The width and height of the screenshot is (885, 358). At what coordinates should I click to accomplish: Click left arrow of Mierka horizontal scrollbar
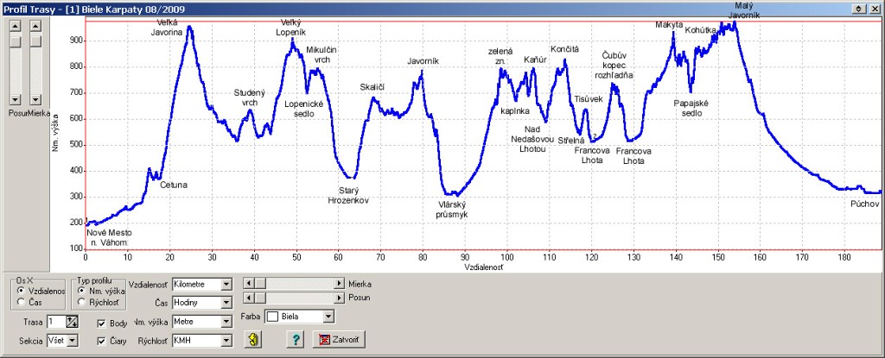point(248,283)
